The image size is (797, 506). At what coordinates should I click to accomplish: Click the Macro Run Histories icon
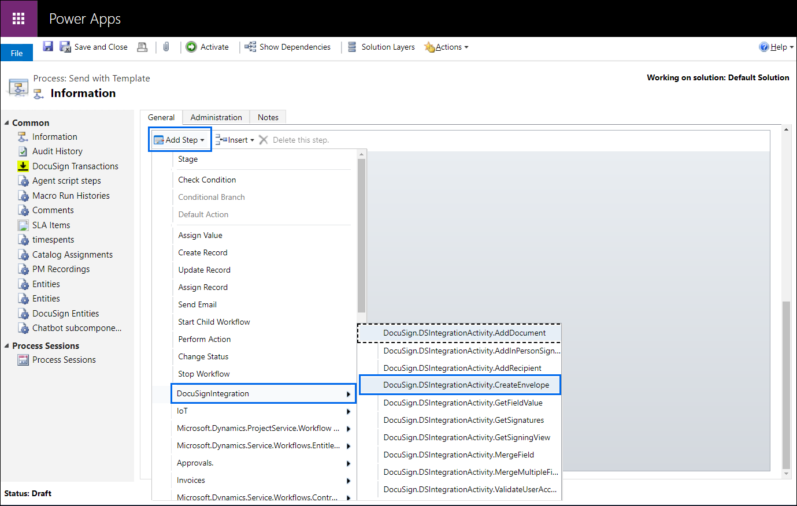coord(23,196)
